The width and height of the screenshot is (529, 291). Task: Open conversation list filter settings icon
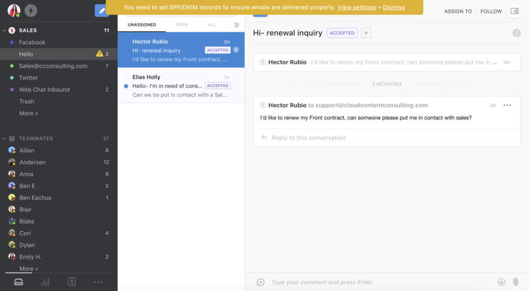[236, 25]
